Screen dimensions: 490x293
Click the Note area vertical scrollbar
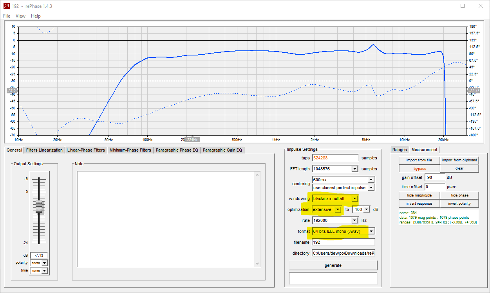[257, 219]
